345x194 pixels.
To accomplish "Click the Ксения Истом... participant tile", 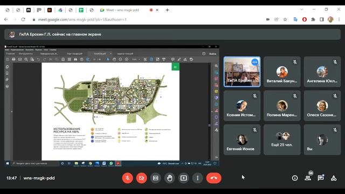I will tap(242, 106).
